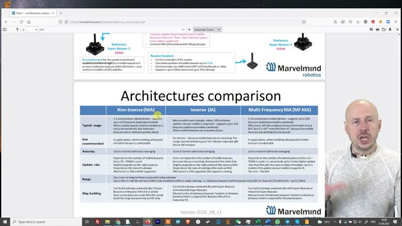The width and height of the screenshot is (402, 226).
Task: Open Firefox downloads panel
Action: [x=358, y=22]
